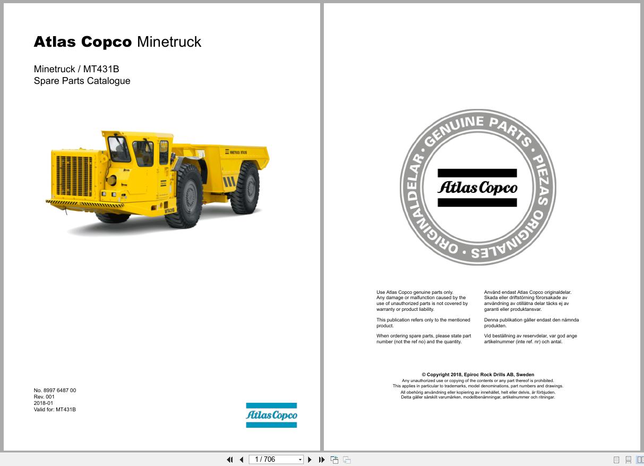The height and width of the screenshot is (466, 644).
Task: Click the page number input showing 1 / 706
Action: (271, 459)
